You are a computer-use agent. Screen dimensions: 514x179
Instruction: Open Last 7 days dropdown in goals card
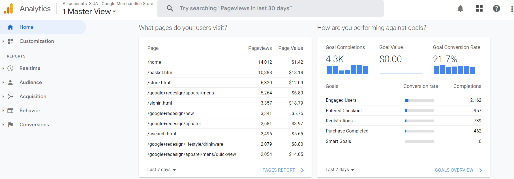click(340, 170)
